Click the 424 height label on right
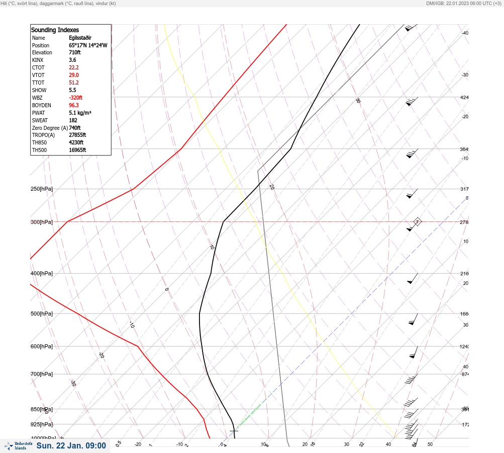504x453 pixels. (464, 97)
